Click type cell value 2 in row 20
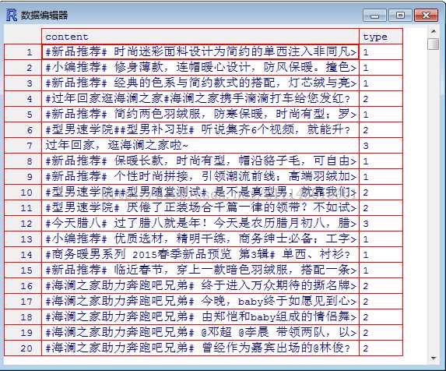 (381, 348)
